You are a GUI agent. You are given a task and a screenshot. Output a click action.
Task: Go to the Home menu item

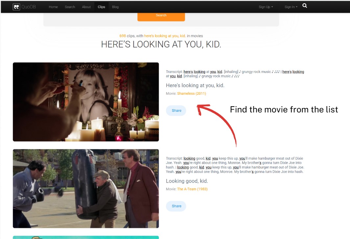[x=53, y=7]
